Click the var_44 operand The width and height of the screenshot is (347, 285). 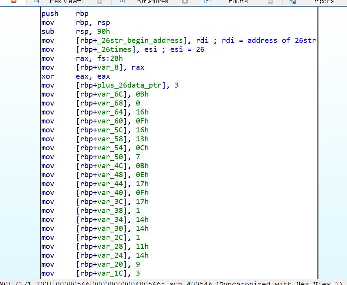(x=110, y=184)
